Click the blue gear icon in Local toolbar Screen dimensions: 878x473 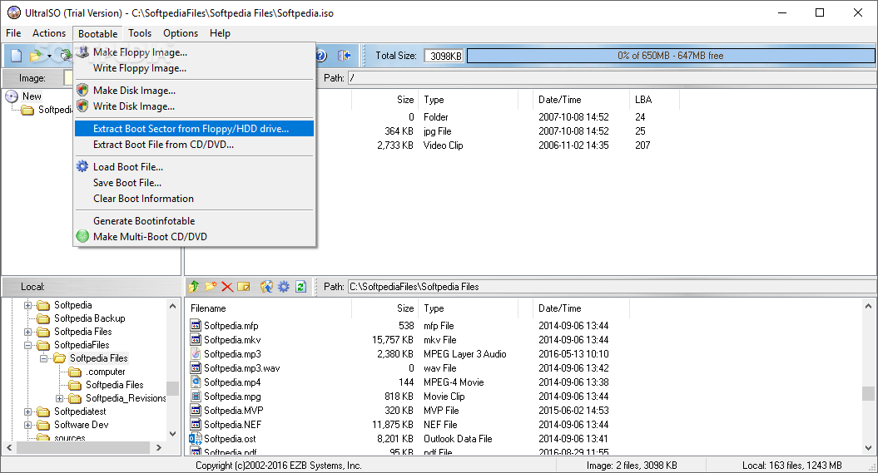[284, 287]
